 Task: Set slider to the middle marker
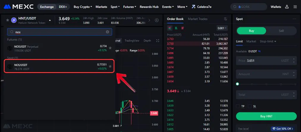[x=267, y=84]
